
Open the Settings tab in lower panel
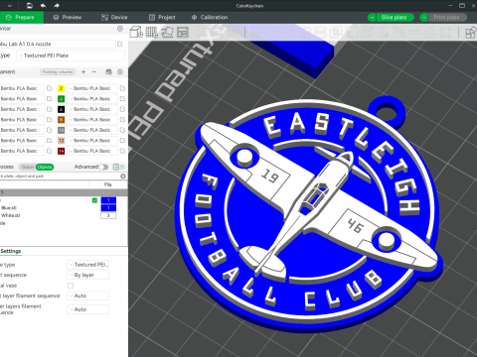[x=11, y=251]
